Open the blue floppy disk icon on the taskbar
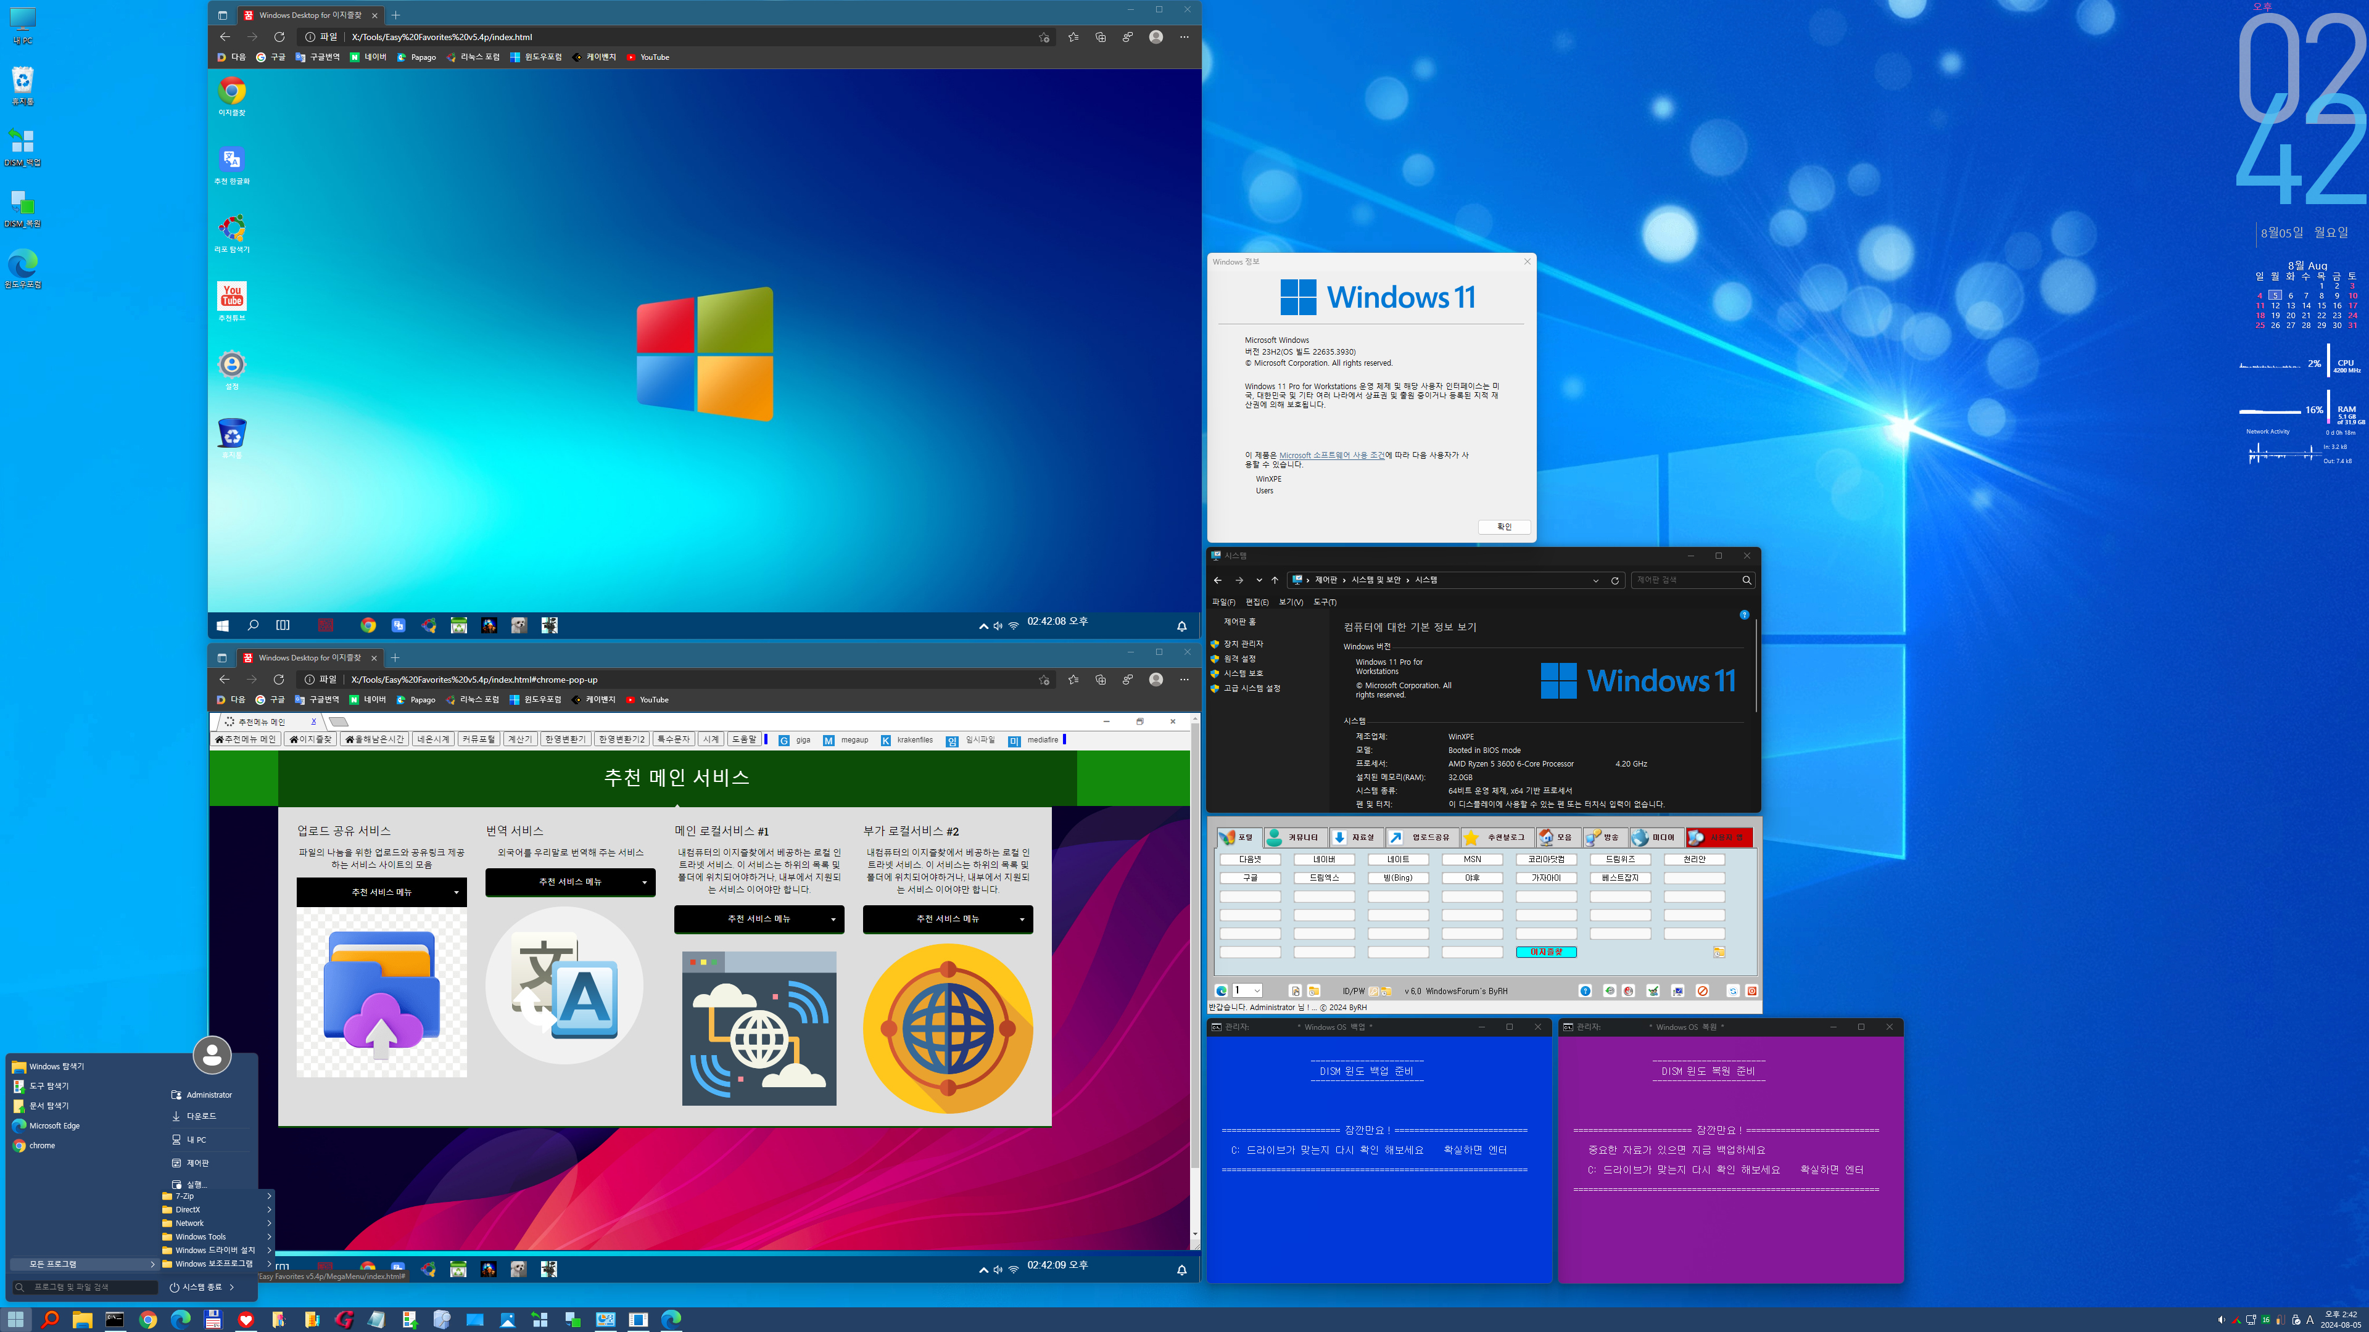The image size is (2369, 1332). point(213,1319)
